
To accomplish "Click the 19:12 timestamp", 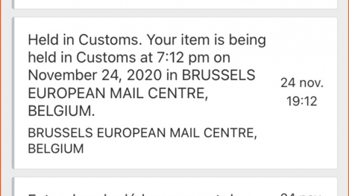I will 301,101.
